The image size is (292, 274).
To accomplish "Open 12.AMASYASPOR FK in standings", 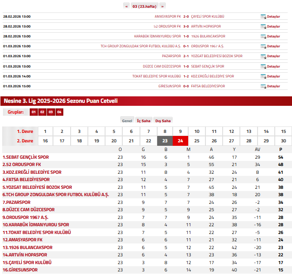I will (x=22, y=240).
